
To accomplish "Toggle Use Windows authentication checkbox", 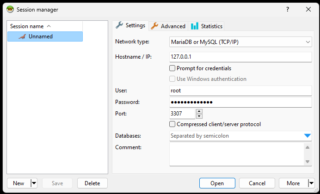I will click(x=172, y=79).
